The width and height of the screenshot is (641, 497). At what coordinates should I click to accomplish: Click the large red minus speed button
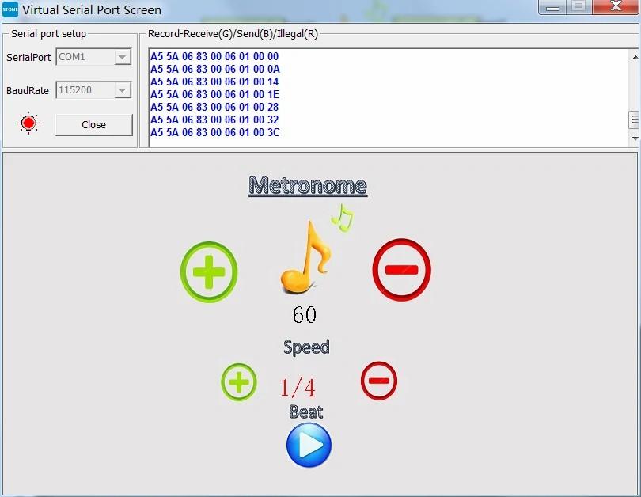[401, 270]
